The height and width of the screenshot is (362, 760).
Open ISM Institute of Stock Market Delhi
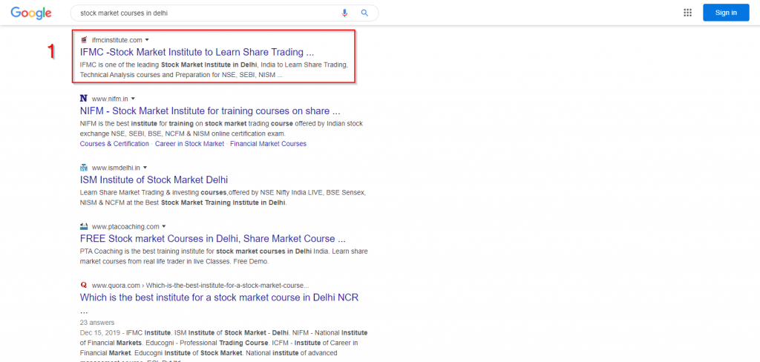coord(154,180)
